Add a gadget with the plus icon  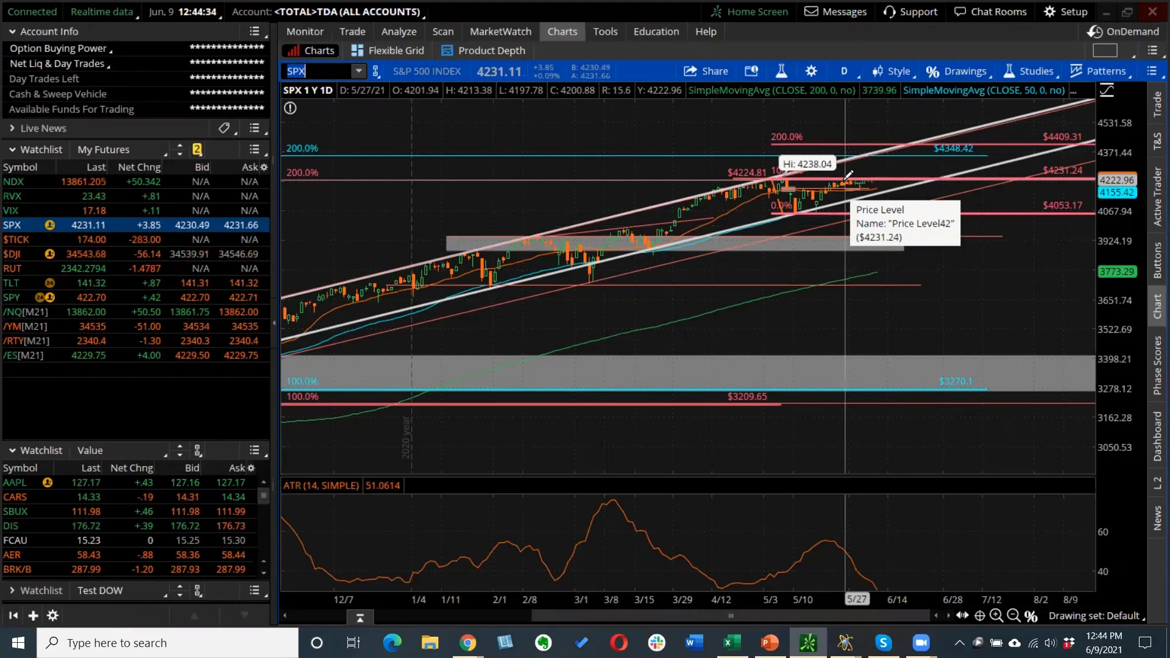click(x=34, y=616)
